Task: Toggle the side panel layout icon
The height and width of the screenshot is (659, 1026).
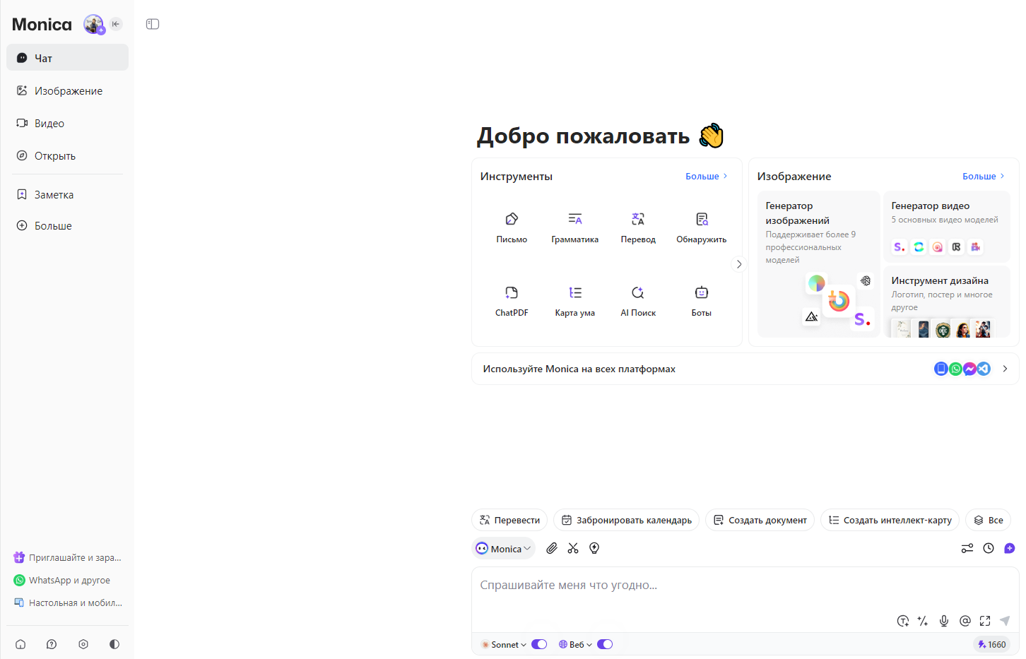Action: [153, 24]
